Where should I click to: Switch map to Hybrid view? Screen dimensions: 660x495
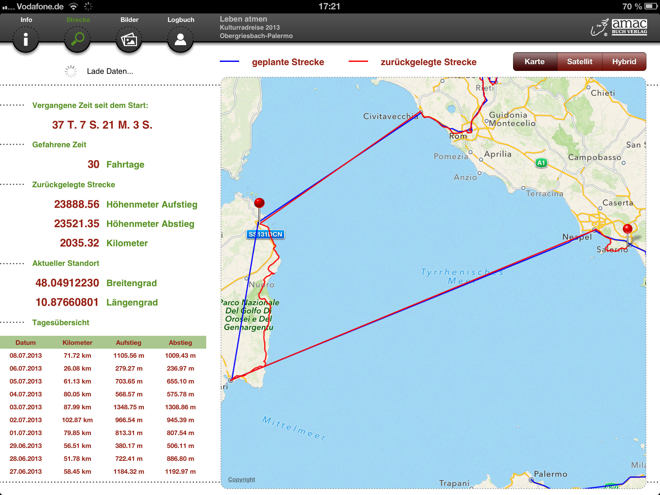(624, 62)
